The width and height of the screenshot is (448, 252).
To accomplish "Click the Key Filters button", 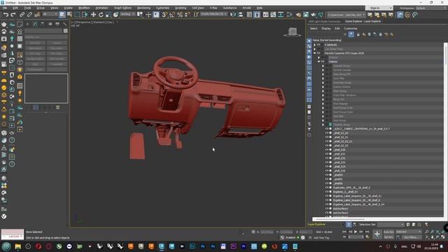I will click(411, 237).
